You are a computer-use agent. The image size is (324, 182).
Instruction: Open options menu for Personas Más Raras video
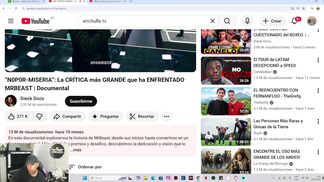coord(318,122)
